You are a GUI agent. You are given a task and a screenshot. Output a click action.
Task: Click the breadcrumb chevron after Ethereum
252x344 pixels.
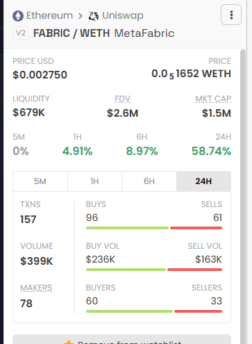coord(81,16)
